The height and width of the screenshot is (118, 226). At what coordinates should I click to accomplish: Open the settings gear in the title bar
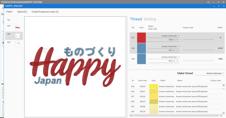click(x=208, y=2)
